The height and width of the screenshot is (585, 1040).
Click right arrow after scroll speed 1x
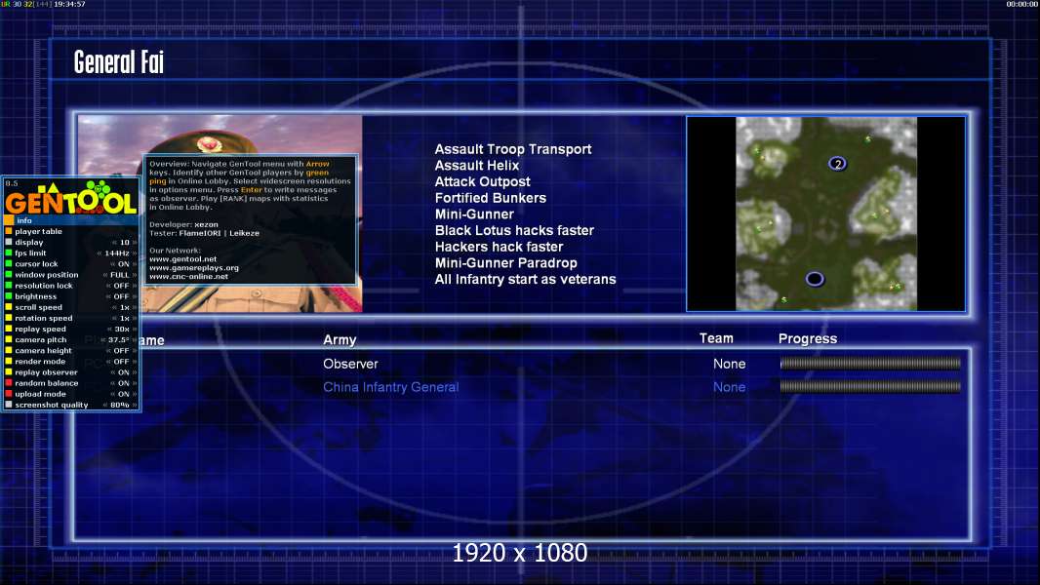135,307
